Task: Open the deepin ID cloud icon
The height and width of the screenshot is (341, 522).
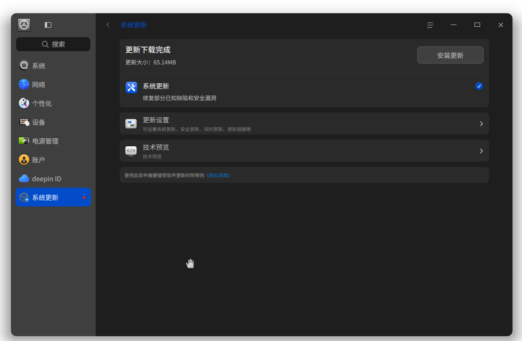Action: [x=24, y=178]
